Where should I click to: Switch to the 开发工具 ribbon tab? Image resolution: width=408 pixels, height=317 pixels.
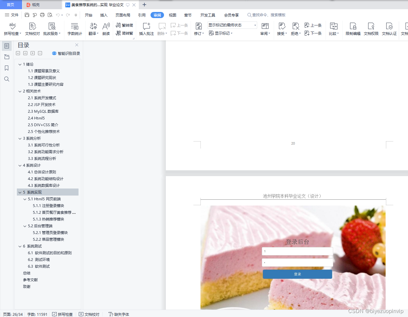[208, 15]
